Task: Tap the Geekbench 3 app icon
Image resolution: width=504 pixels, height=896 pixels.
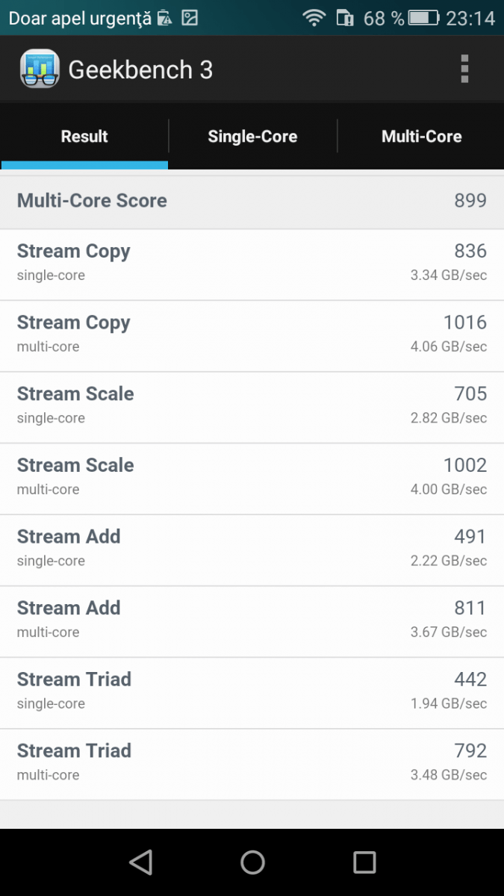Action: pos(40,69)
